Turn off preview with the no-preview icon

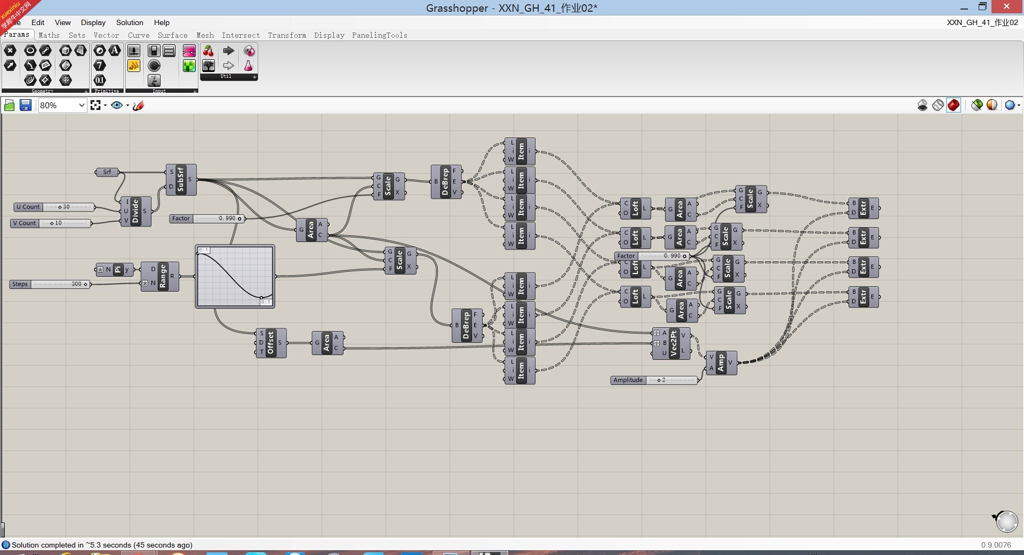coord(923,105)
